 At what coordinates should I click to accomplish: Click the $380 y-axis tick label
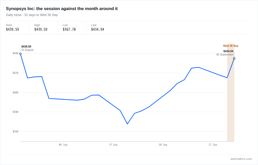coord(15,112)
